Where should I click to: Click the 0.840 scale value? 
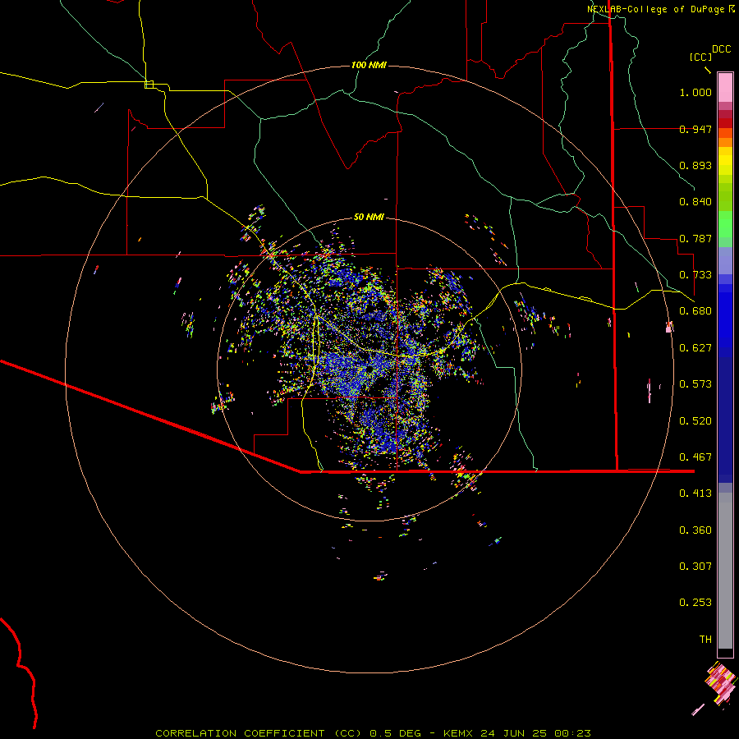pos(695,202)
